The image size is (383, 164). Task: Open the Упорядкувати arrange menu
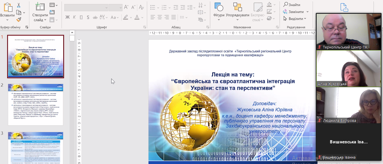pos(237,12)
